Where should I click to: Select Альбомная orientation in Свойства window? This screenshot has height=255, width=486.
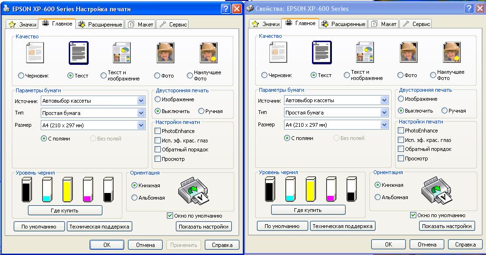[377, 197]
